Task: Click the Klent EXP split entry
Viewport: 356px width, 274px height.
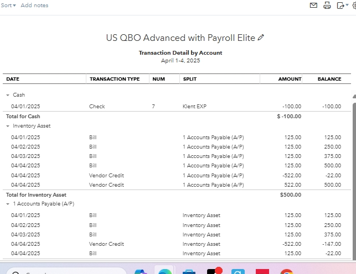Action: (194, 107)
